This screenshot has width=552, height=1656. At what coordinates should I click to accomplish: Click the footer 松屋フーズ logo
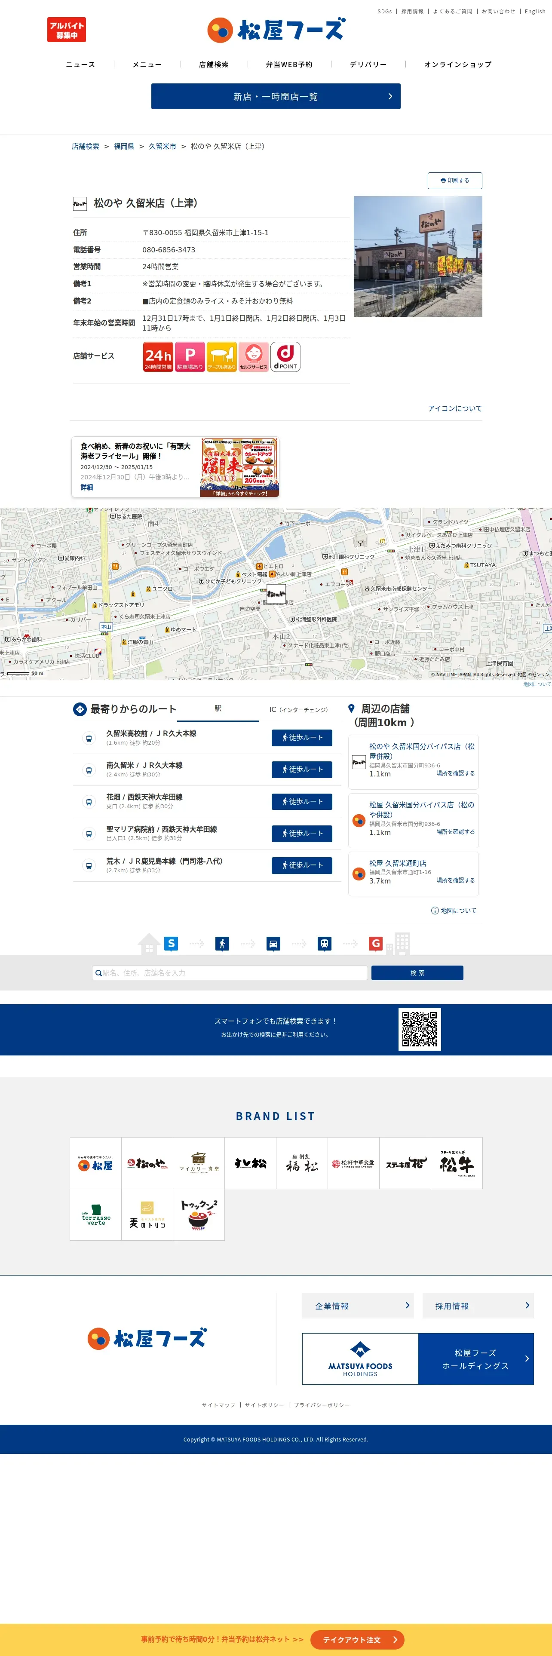[147, 1338]
